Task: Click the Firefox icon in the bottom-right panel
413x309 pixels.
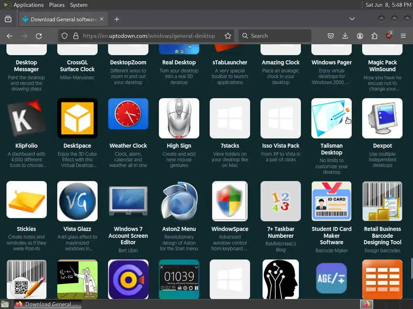Action: point(367,304)
